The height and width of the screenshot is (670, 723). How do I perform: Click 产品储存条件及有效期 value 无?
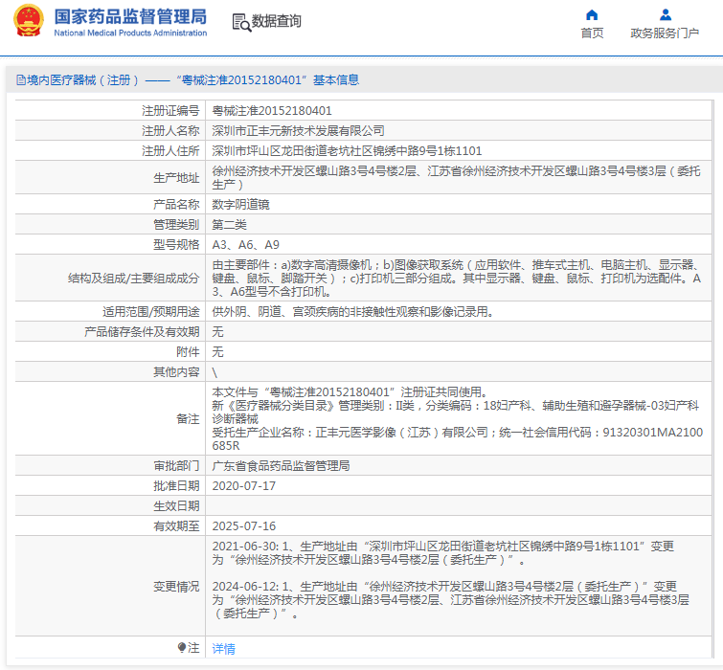[217, 332]
